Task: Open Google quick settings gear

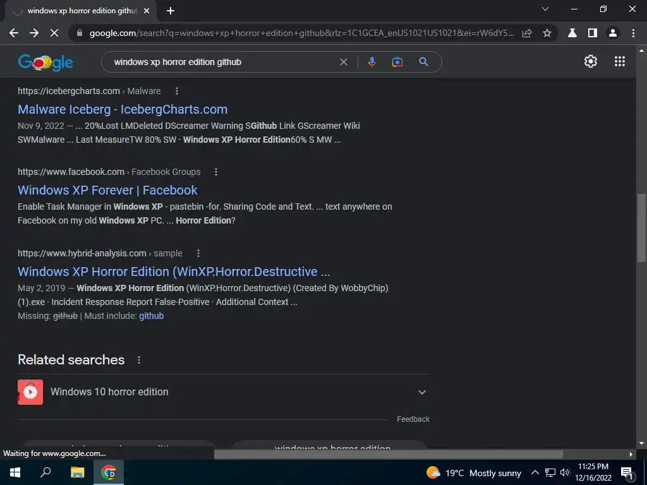Action: (x=591, y=61)
